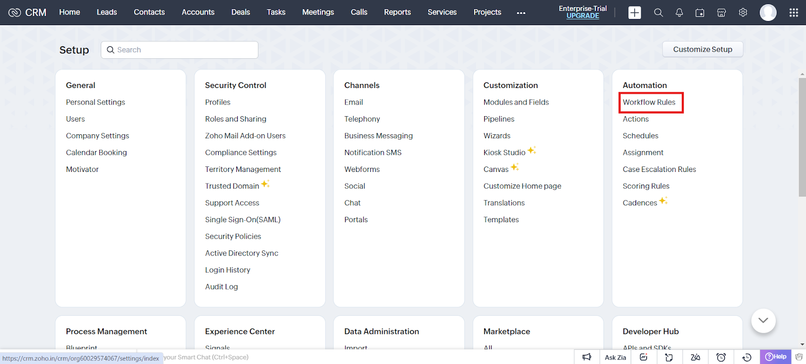
Task: Open the apps grid launcher icon
Action: 794,13
